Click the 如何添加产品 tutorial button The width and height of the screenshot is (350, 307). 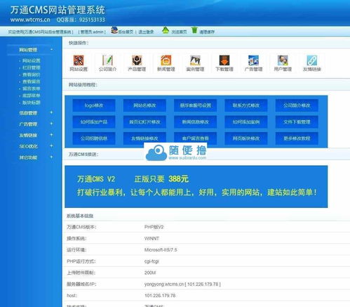[x=94, y=122]
